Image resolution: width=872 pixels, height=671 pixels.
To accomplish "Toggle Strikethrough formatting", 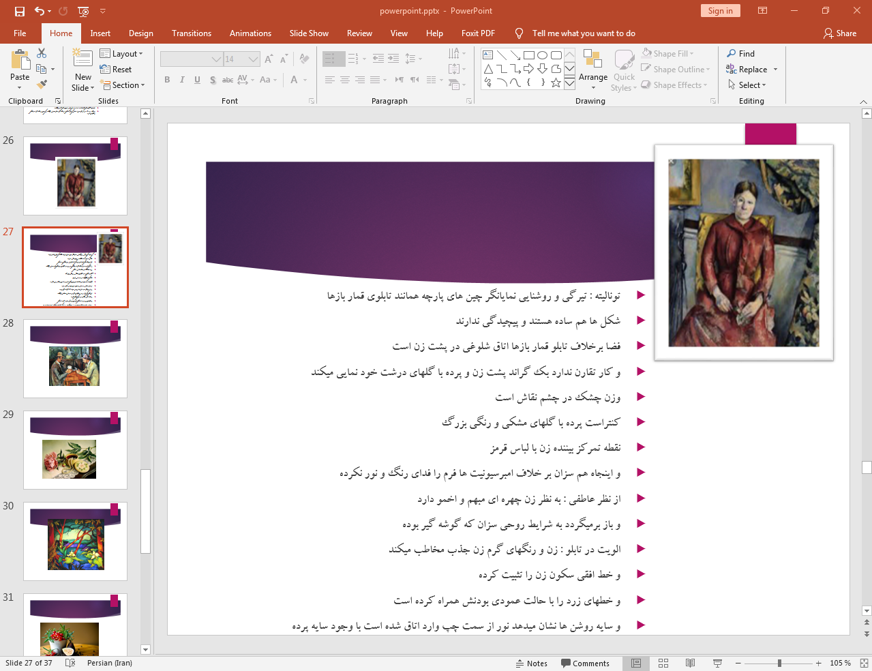I will coord(228,80).
